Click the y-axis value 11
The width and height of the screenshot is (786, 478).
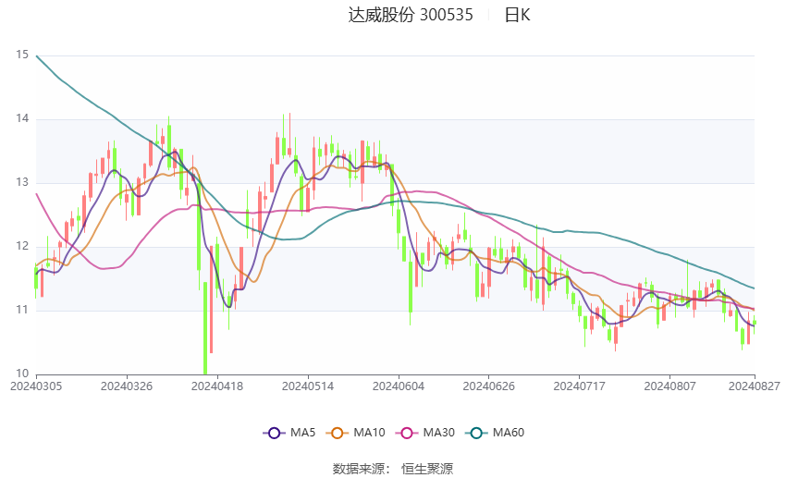(x=22, y=310)
